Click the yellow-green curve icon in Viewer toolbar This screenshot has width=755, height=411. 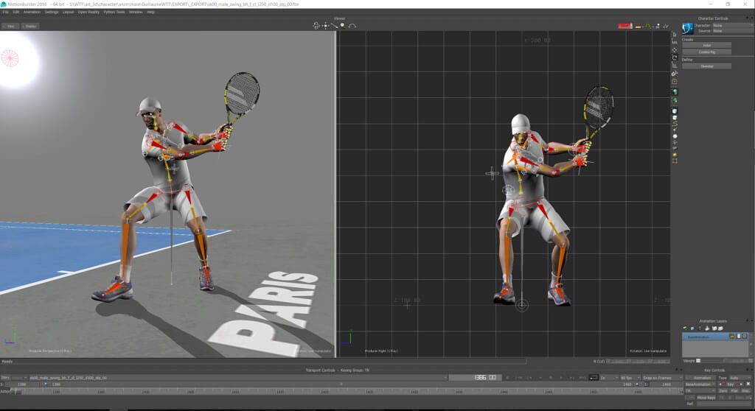648,26
